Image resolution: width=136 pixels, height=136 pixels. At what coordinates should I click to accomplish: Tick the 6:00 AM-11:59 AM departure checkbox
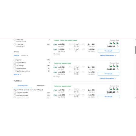click(x=15, y=96)
